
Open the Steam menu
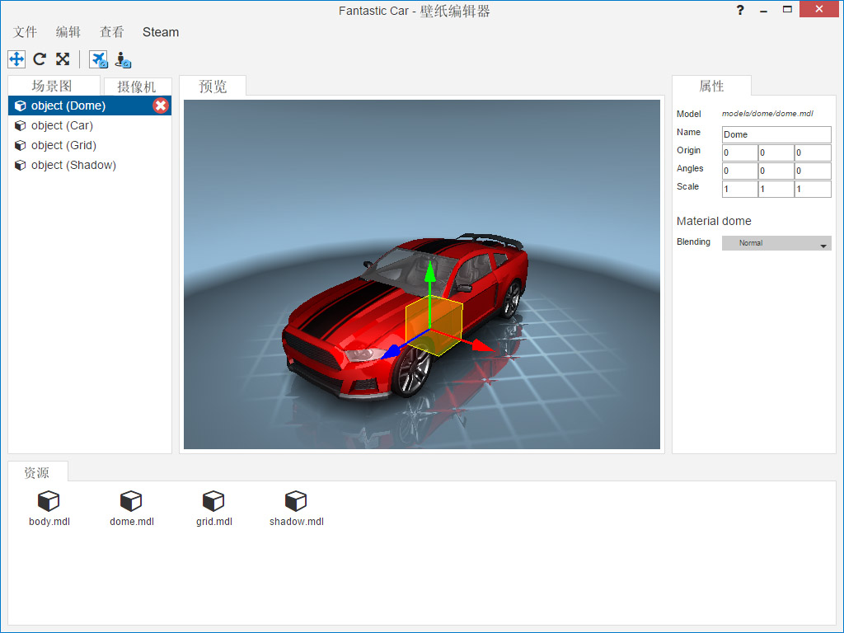[161, 32]
